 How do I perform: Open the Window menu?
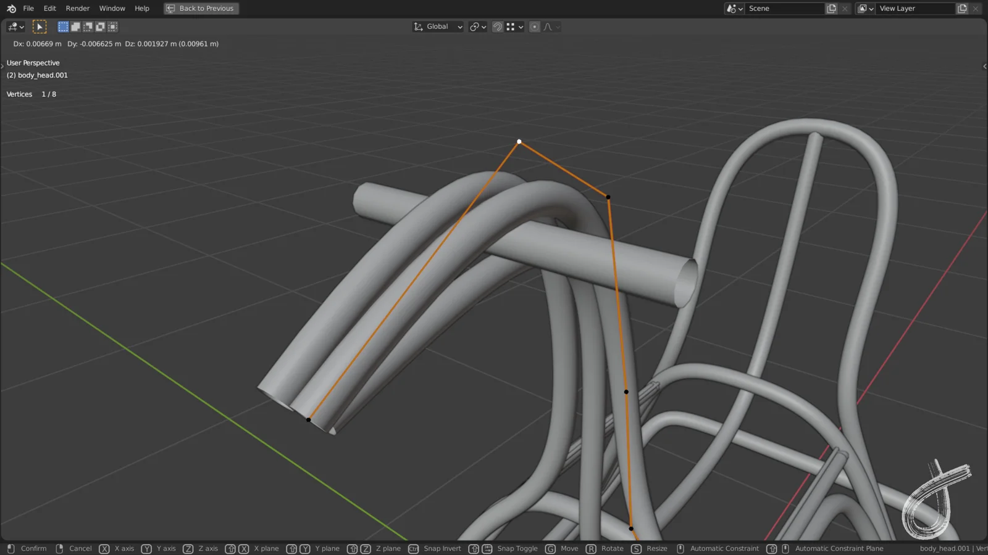112,8
